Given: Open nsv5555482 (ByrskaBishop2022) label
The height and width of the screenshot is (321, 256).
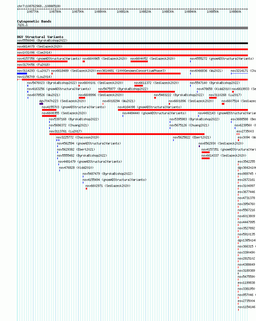Looking at the screenshot, I should (82, 155).
